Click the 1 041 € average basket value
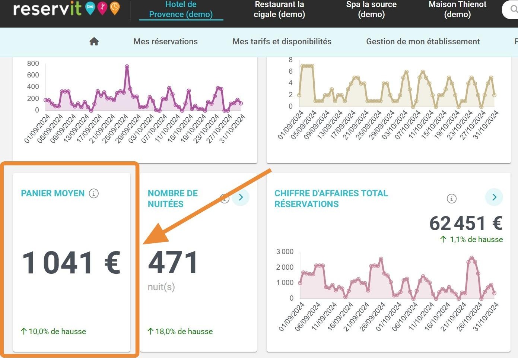Image resolution: width=518 pixels, height=358 pixels. click(x=71, y=263)
